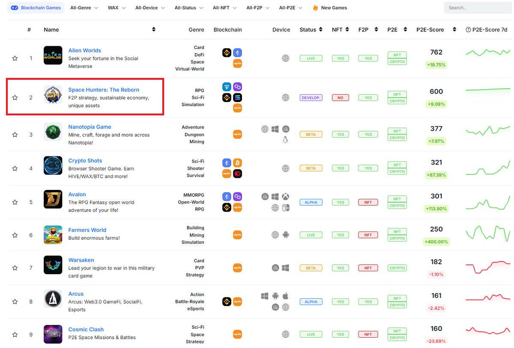Star Nanotopia Game using its star icon
Viewport: 514px width, 348px height.
point(15,134)
